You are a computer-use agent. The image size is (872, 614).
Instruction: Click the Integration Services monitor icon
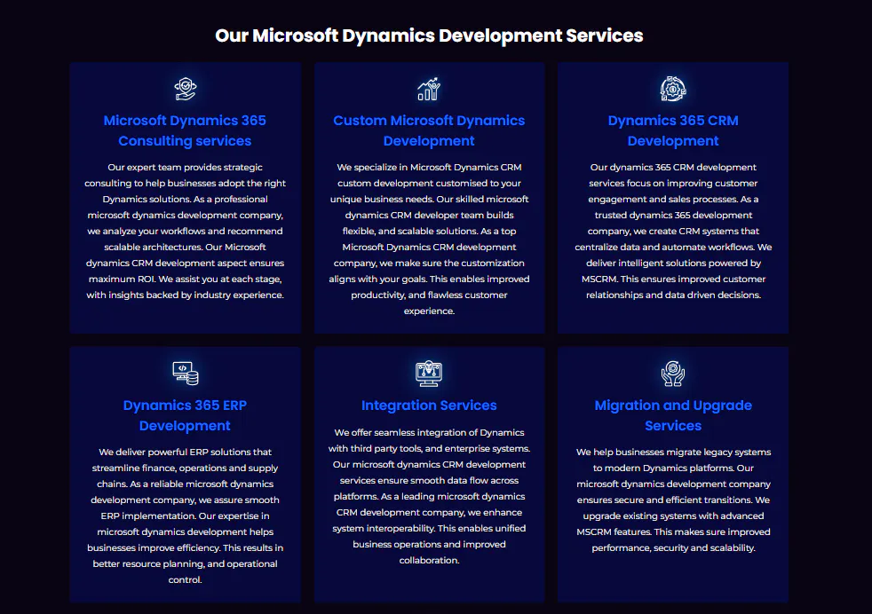429,374
